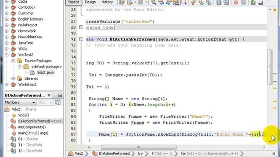Collapse the Source Packages folder
Image resolution: width=280 pixels, height=157 pixels.
(13, 61)
